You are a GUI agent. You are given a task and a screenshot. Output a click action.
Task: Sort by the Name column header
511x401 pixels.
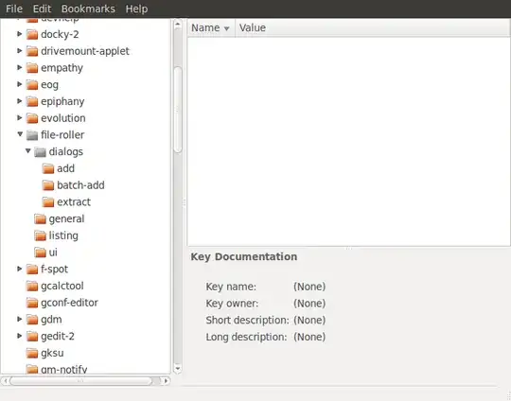211,28
